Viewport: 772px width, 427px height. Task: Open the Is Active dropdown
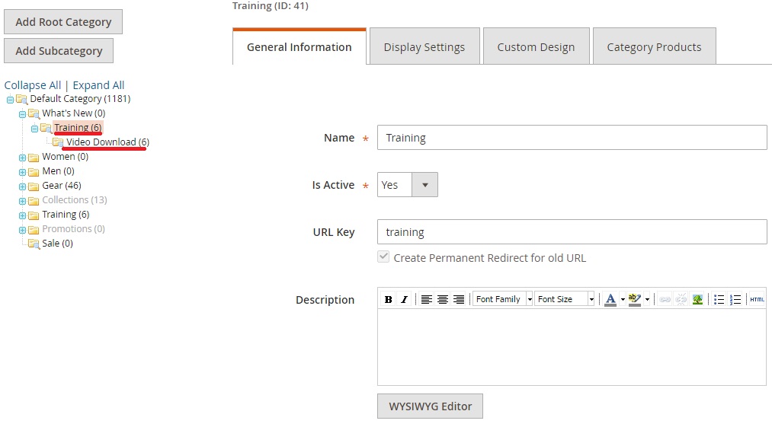click(x=408, y=185)
